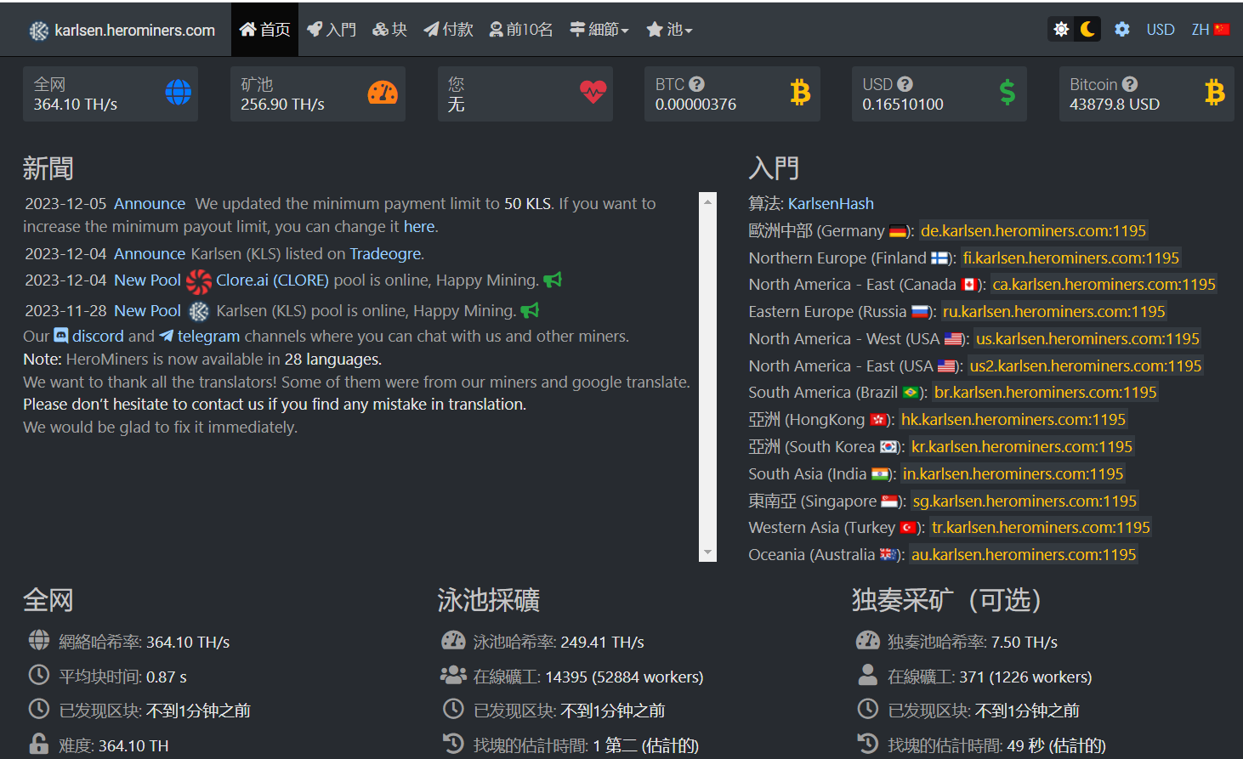Click help icon next to Bitcoin label
The width and height of the screenshot is (1243, 759).
click(x=1129, y=84)
